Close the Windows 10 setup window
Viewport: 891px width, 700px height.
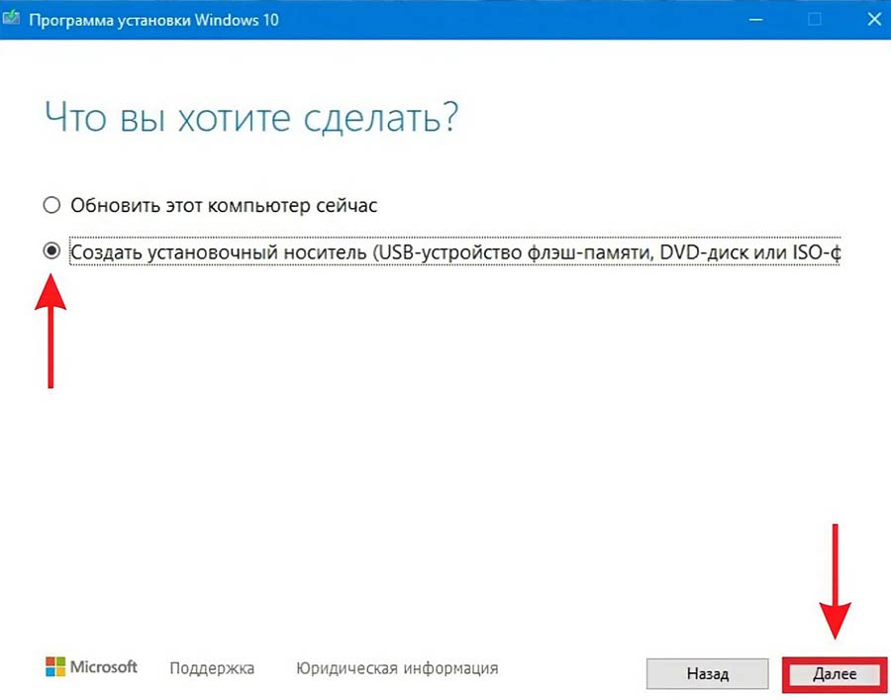coord(869,19)
